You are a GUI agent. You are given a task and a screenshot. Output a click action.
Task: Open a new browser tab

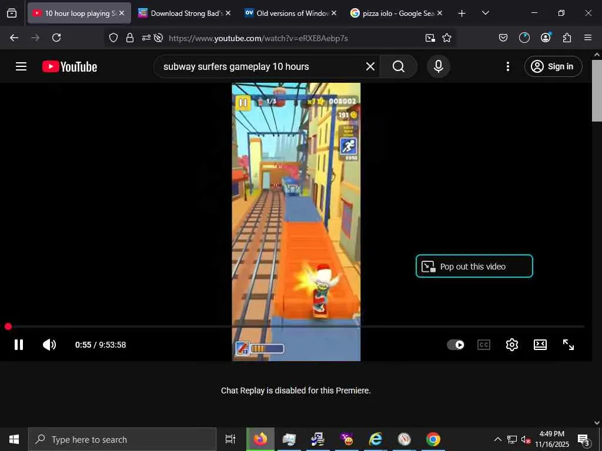pos(462,14)
